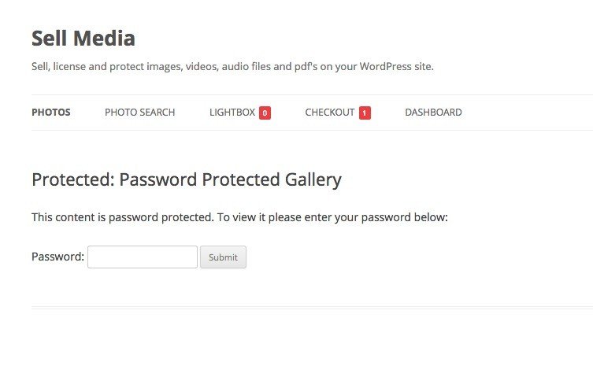Select the Lightbox menu label

pos(232,113)
